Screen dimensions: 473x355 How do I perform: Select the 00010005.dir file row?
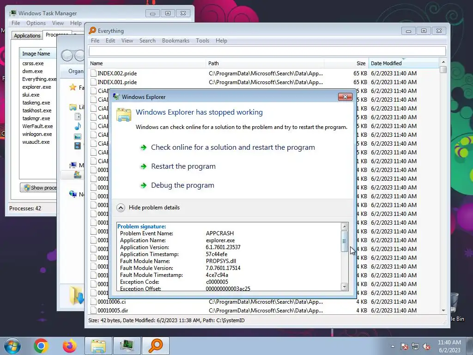tap(264, 310)
